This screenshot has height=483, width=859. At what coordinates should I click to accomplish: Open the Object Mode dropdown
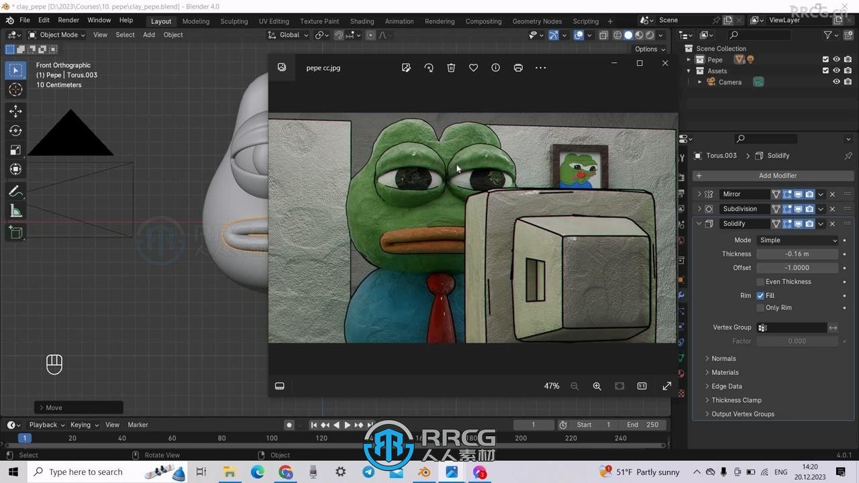pos(56,35)
